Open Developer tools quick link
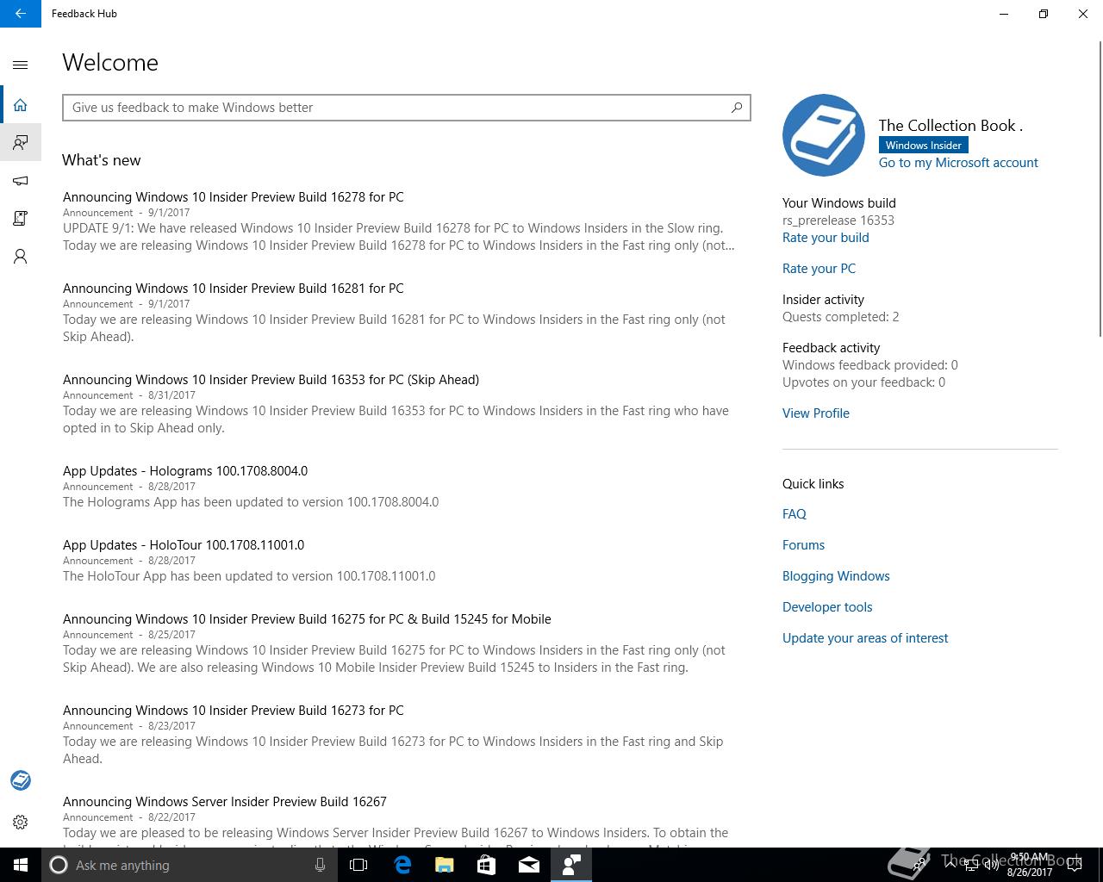This screenshot has width=1103, height=882. click(x=827, y=607)
